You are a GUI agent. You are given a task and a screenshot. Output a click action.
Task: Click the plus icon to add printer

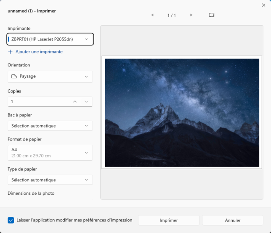pos(10,52)
